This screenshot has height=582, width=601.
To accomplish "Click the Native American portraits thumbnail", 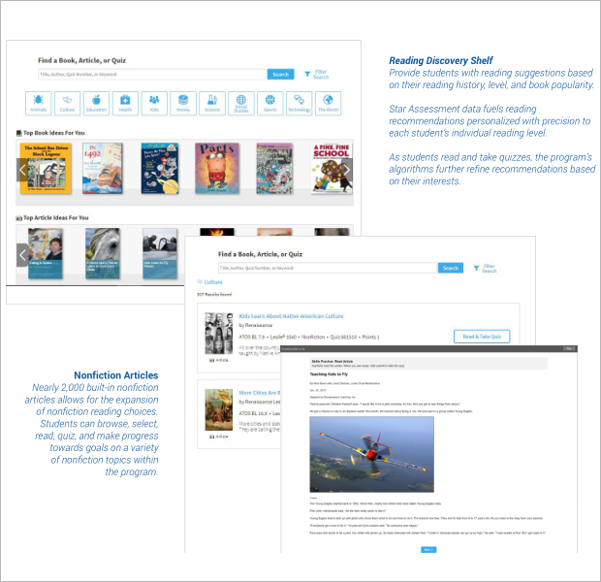I will point(218,334).
